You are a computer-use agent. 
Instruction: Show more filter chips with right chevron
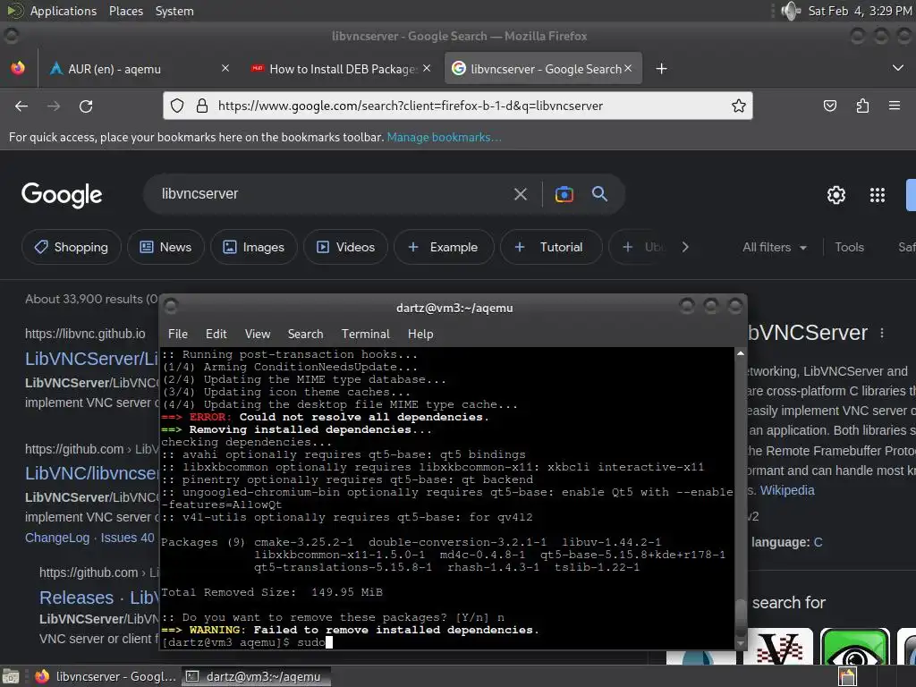[685, 247]
